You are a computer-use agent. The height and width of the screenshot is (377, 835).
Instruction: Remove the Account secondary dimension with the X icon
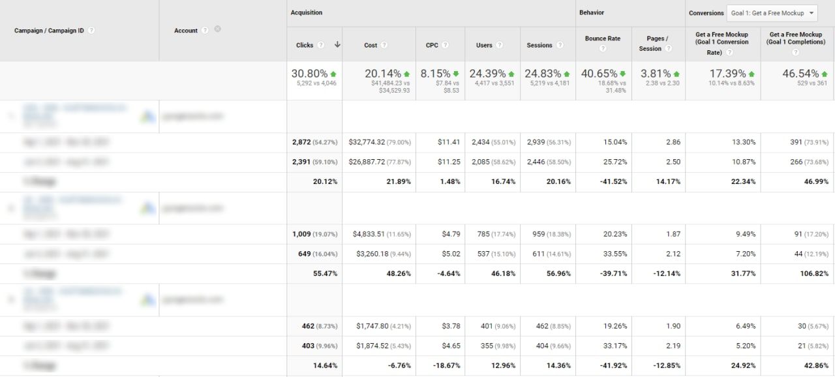pos(218,29)
